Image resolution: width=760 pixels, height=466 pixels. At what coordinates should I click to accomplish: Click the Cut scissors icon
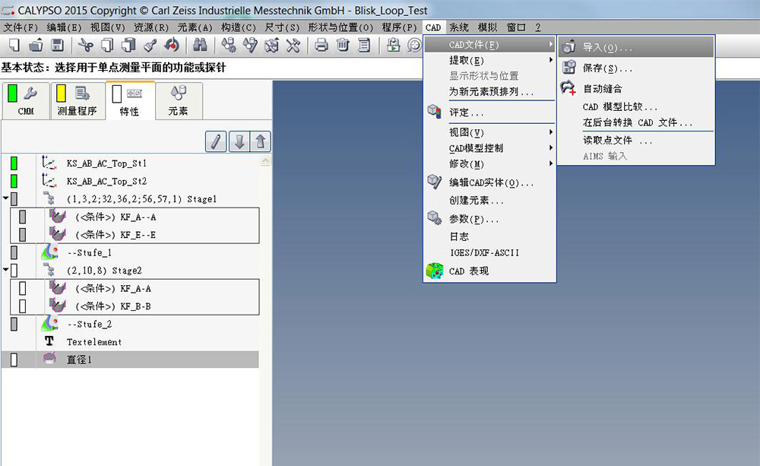pyautogui.click(x=86, y=46)
